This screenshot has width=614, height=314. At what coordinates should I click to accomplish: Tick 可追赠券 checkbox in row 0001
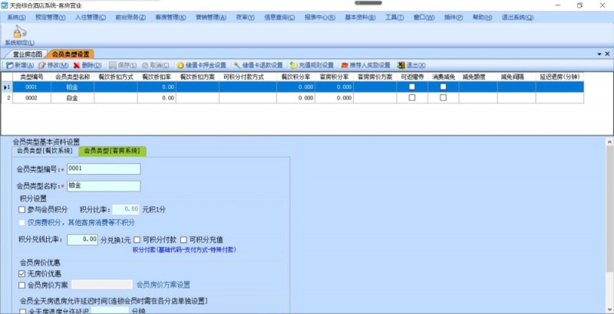click(412, 87)
